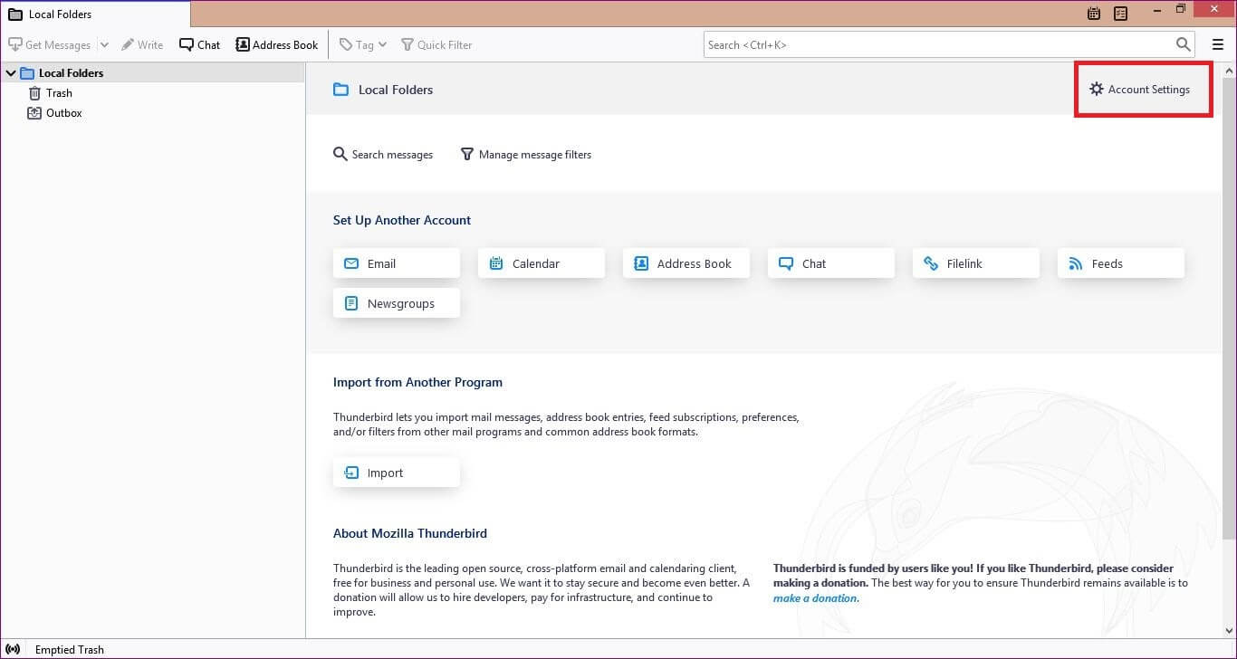Click the Chat account setup button

click(x=831, y=263)
